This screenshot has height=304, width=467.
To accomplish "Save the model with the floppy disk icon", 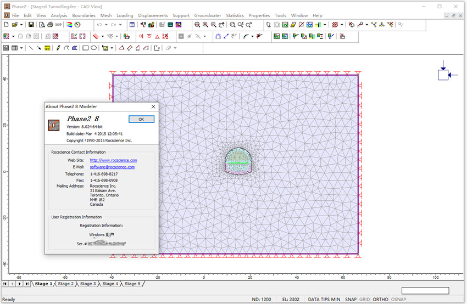I will pos(31,25).
